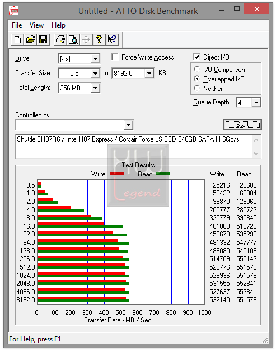
Task: Expand the minimum Transfer Size dropdown
Action: click(x=95, y=74)
